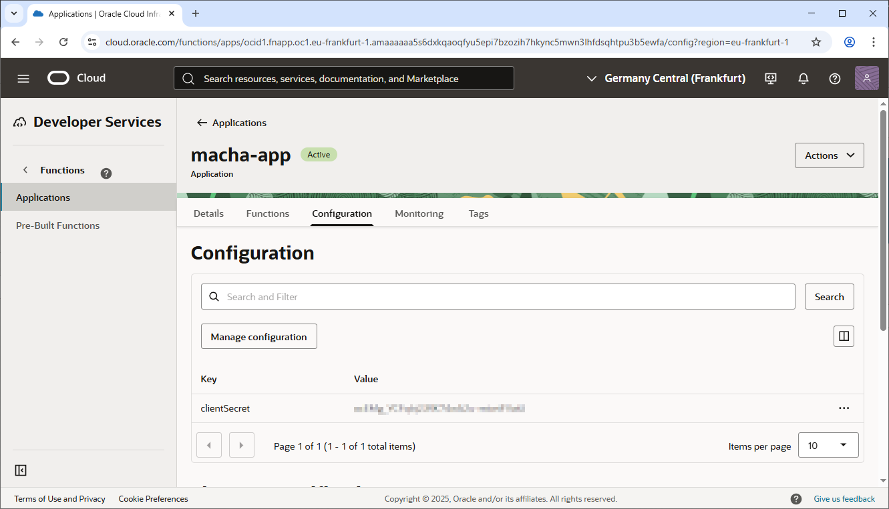The image size is (889, 509).
Task: Open the Cloud Shell developer tools icon
Action: point(771,79)
